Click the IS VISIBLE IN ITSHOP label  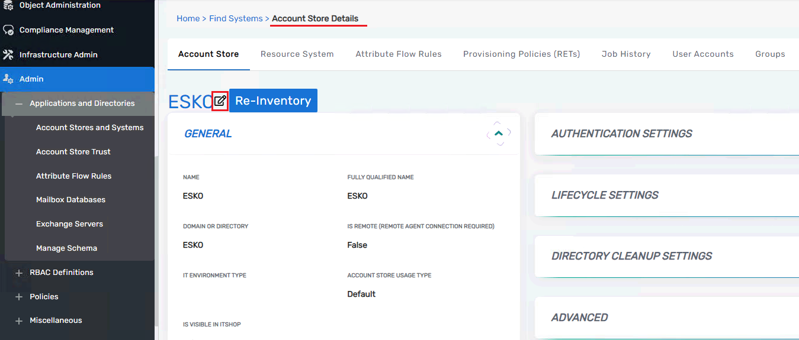coord(212,324)
